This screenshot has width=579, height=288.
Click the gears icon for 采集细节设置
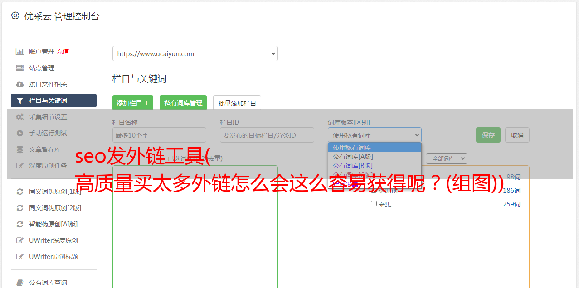pos(19,117)
